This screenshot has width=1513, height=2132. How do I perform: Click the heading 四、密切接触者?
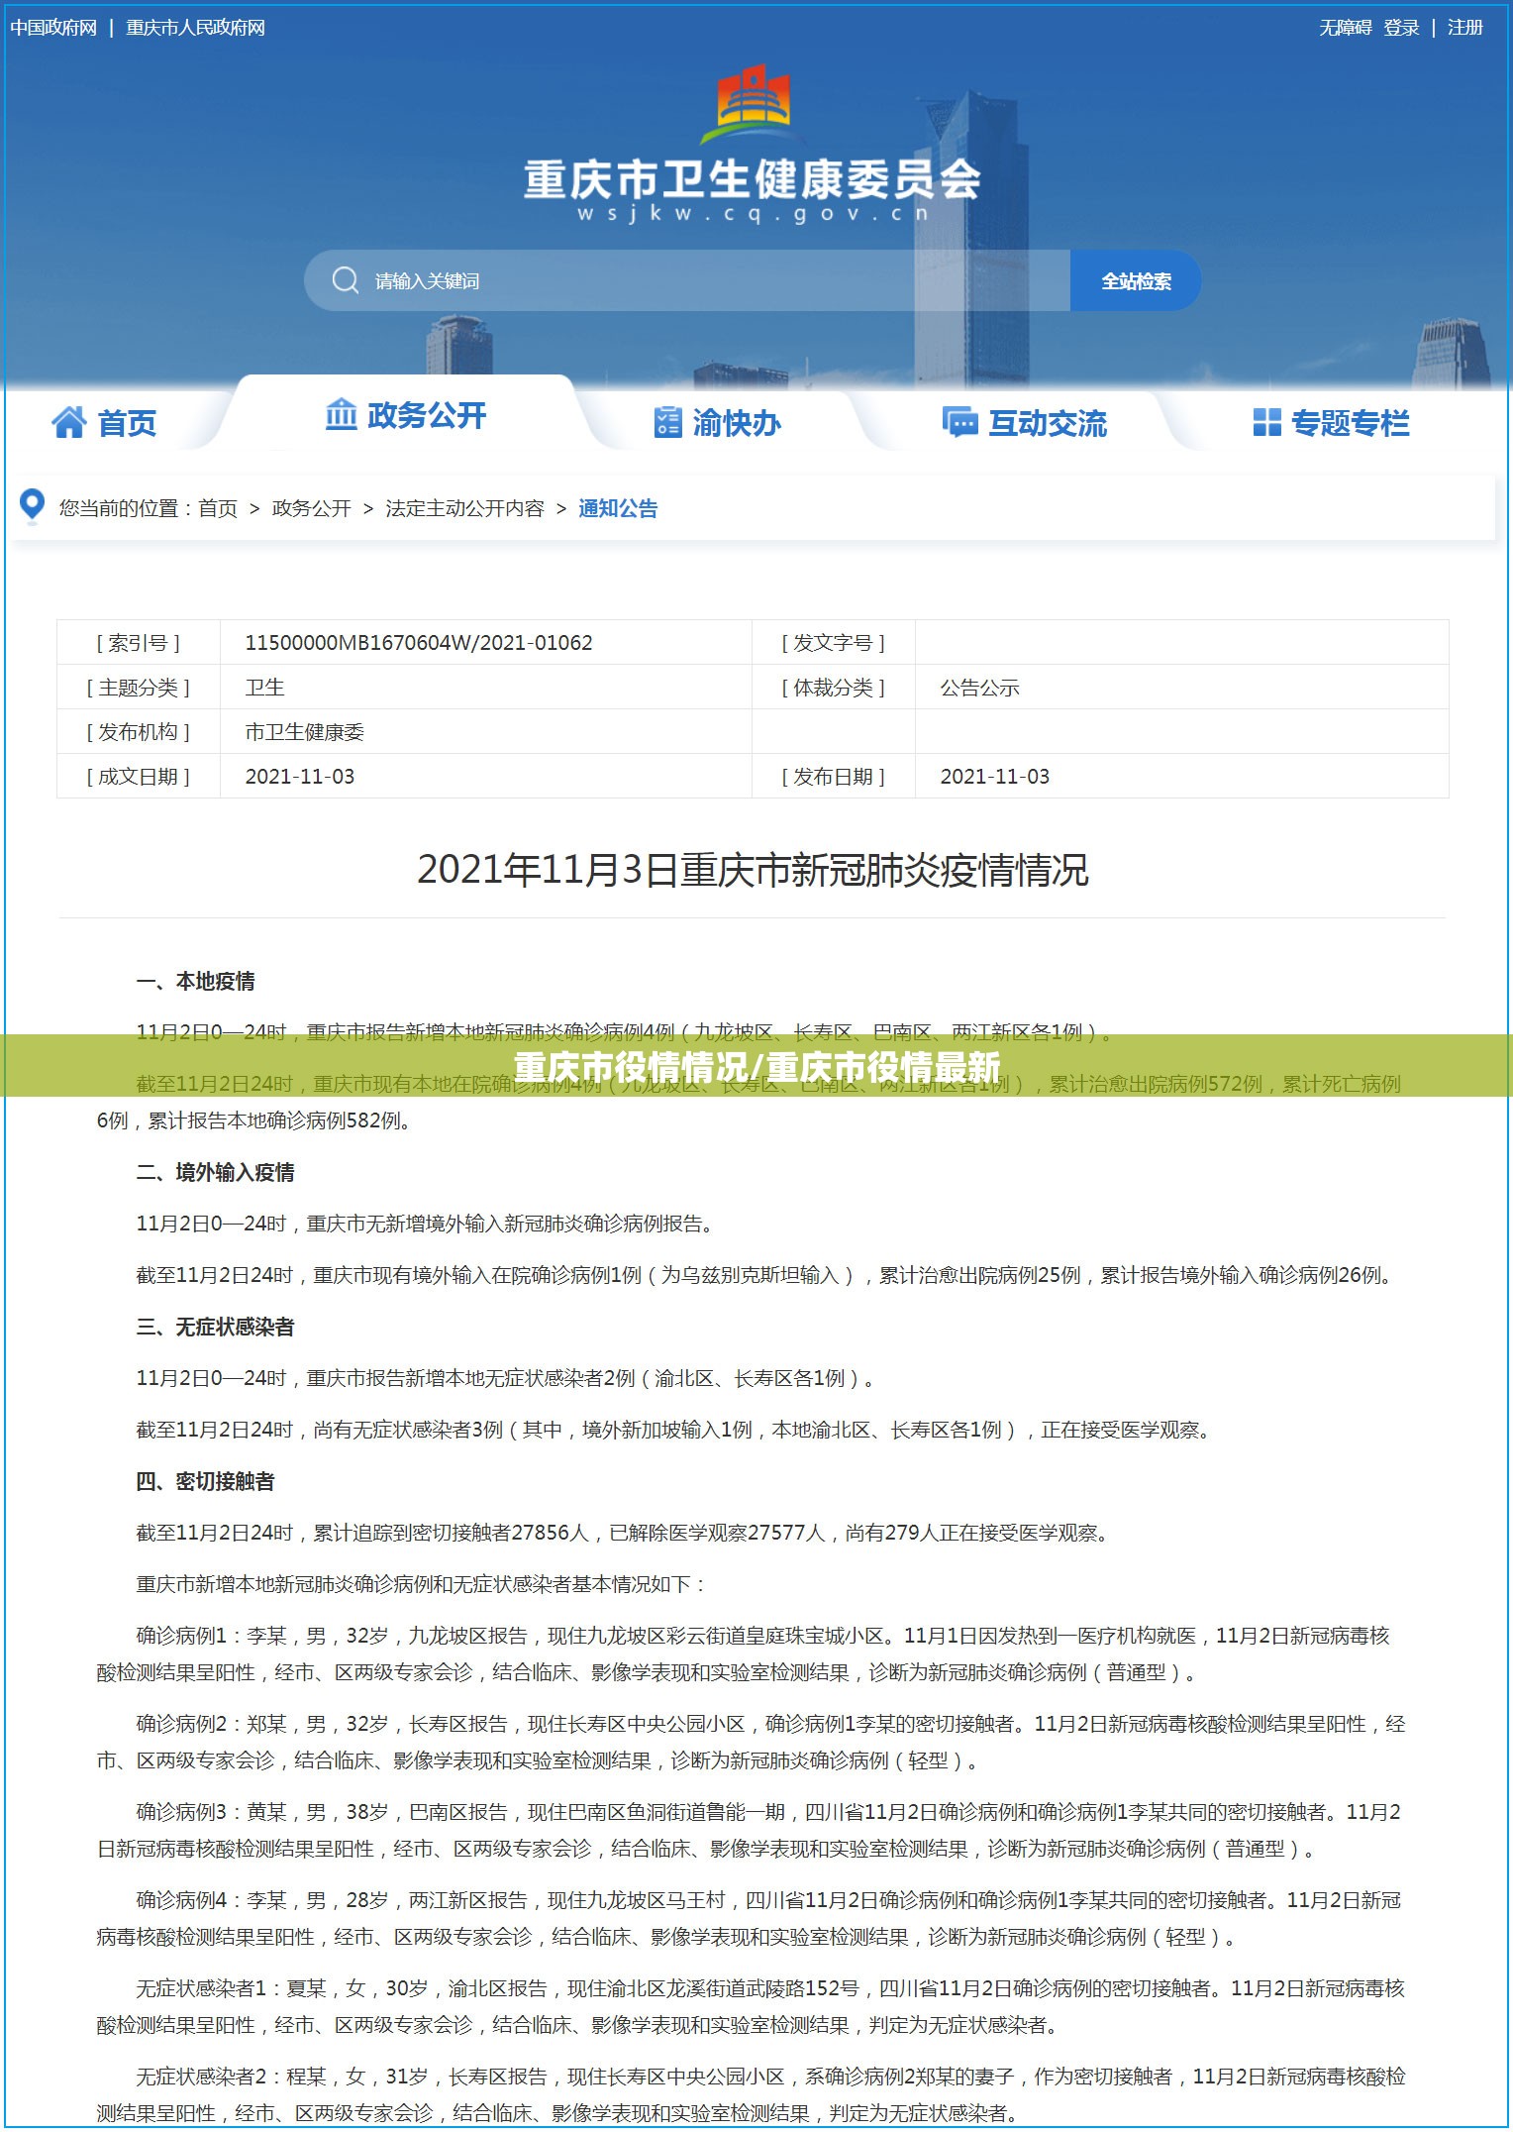[x=206, y=1481]
